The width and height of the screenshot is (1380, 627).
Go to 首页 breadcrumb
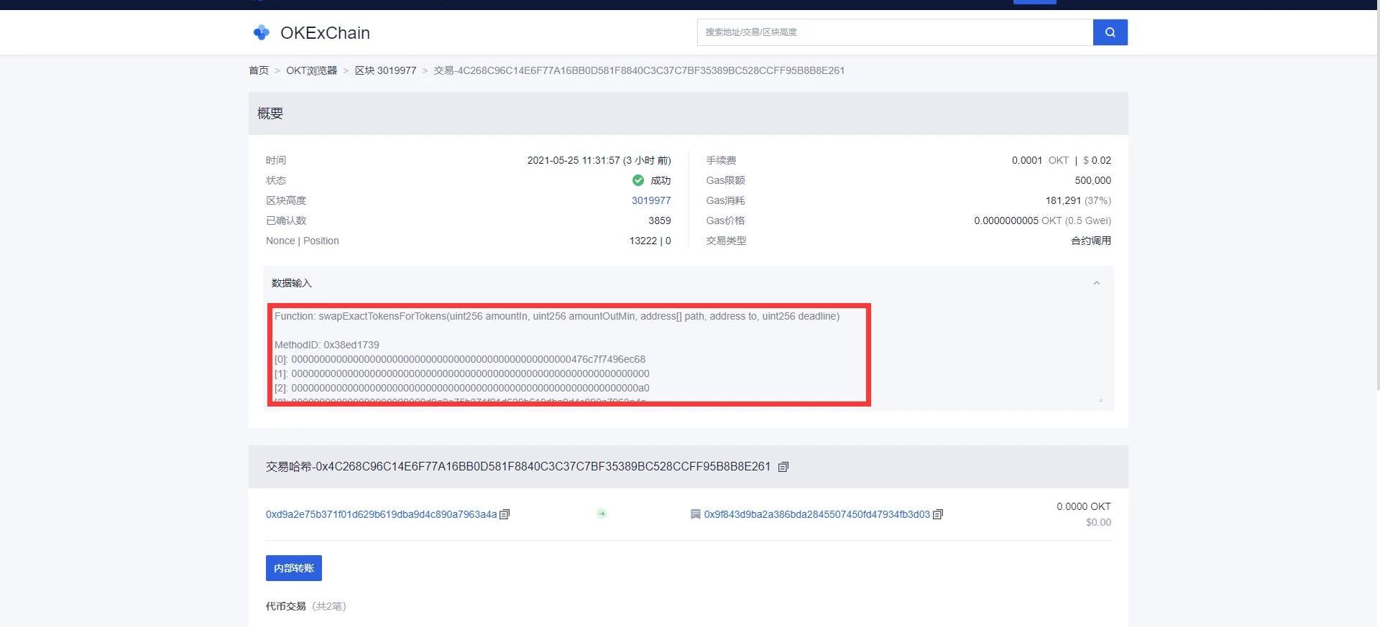click(259, 70)
